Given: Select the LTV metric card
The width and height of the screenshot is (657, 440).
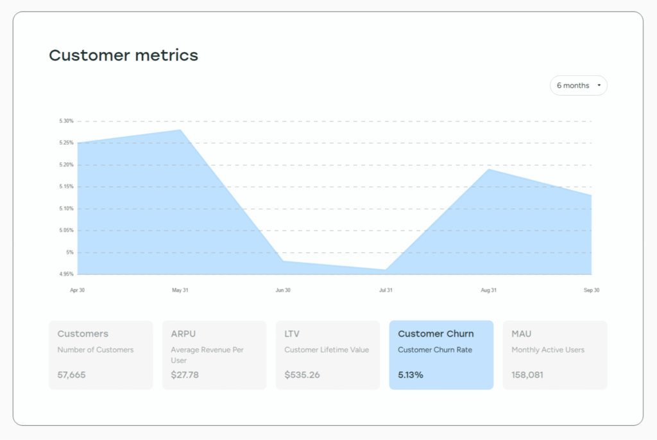Looking at the screenshot, I should click(x=328, y=354).
